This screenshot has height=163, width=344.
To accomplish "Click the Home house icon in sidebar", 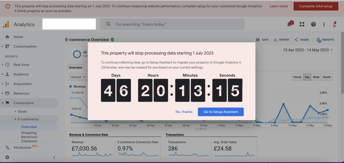I will click(7, 37).
